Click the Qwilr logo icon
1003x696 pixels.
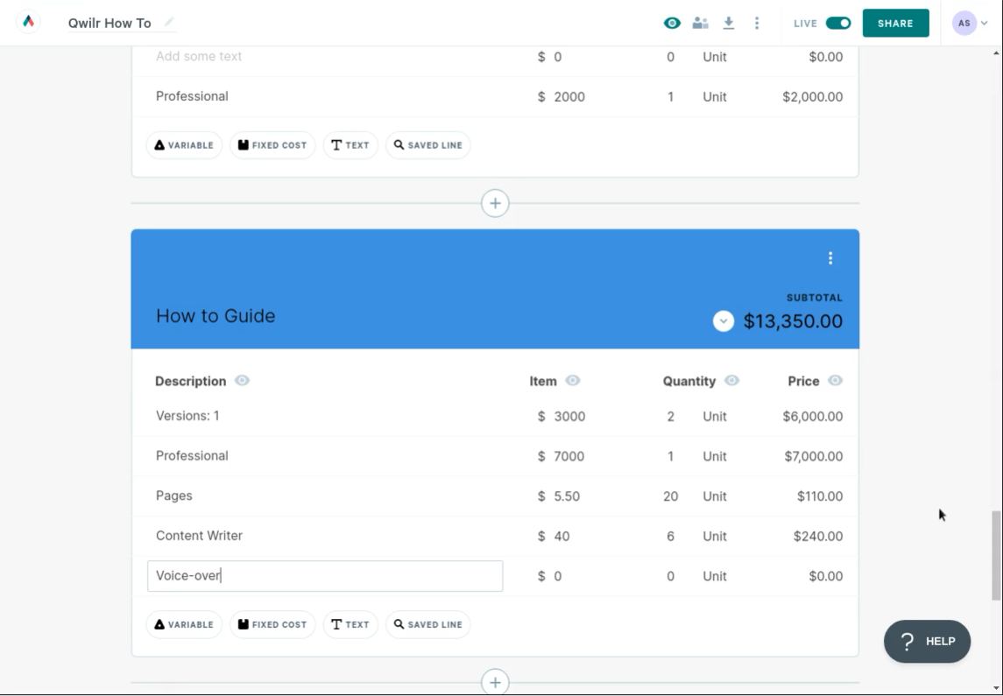(x=28, y=23)
